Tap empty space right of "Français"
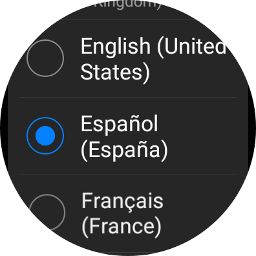 (198, 202)
